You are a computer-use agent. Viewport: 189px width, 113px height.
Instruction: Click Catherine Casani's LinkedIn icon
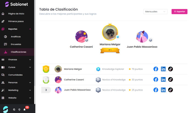tap(163, 80)
